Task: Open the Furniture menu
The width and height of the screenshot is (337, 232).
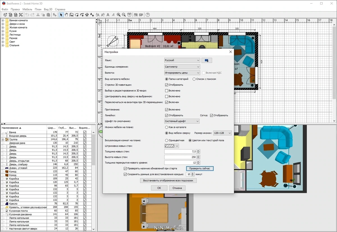Action: [27, 9]
